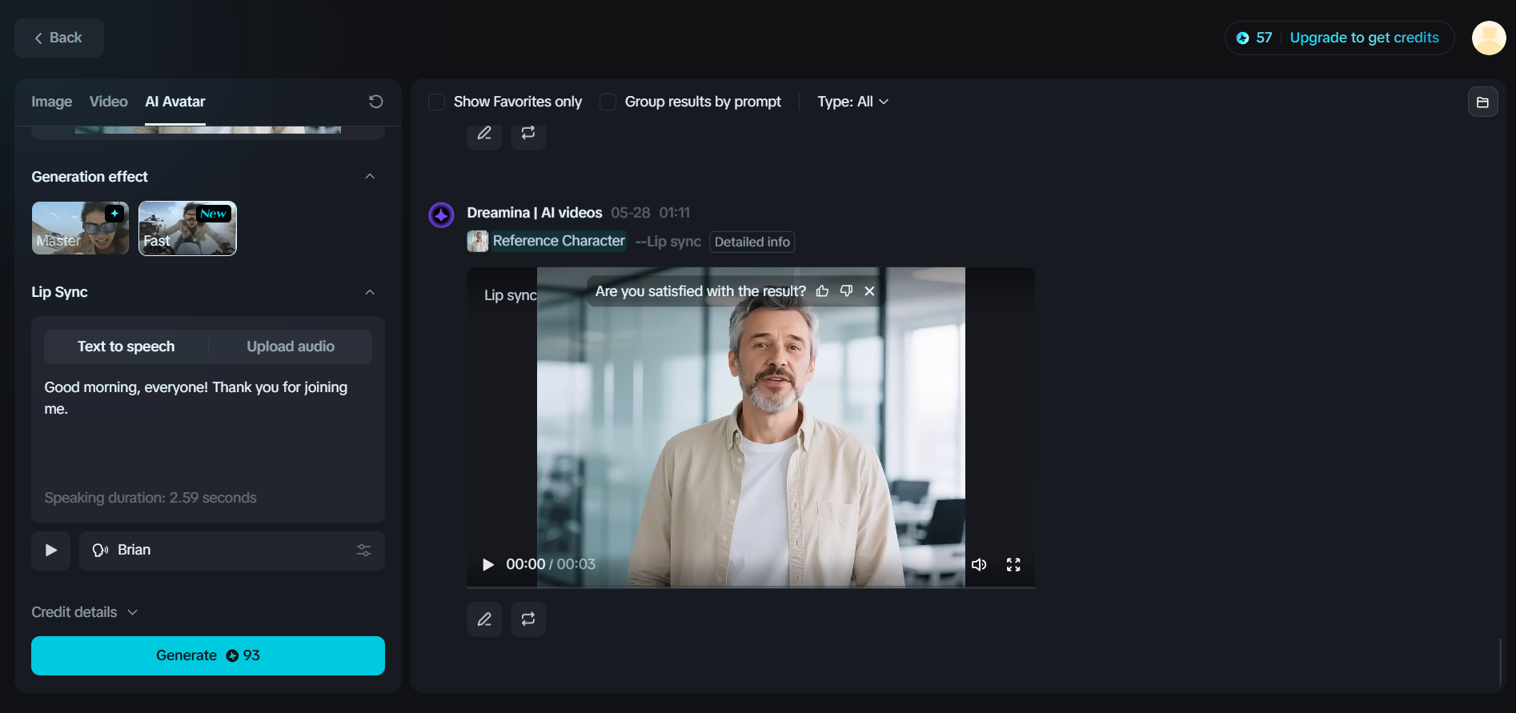Play the generated lip sync video
1516x713 pixels.
click(487, 564)
